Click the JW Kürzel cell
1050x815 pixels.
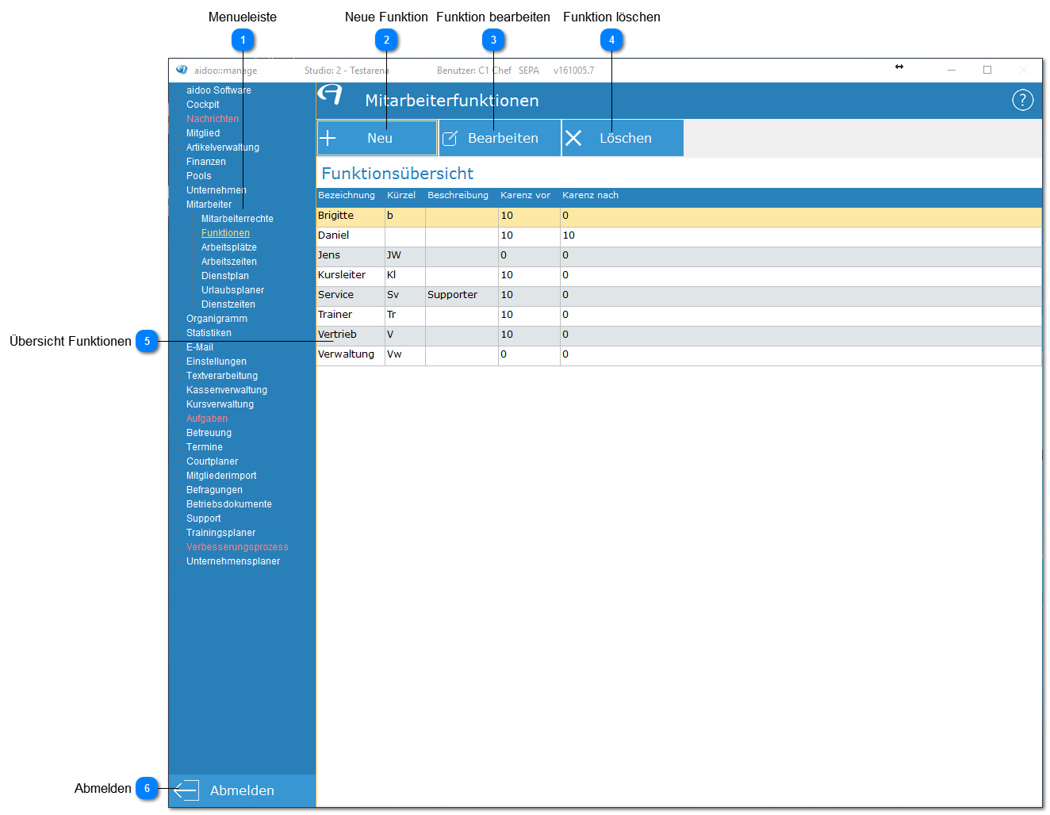(x=405, y=255)
